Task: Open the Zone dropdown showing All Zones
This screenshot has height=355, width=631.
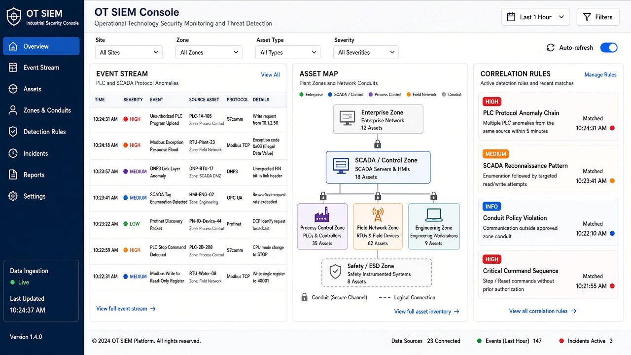Action: click(x=209, y=52)
